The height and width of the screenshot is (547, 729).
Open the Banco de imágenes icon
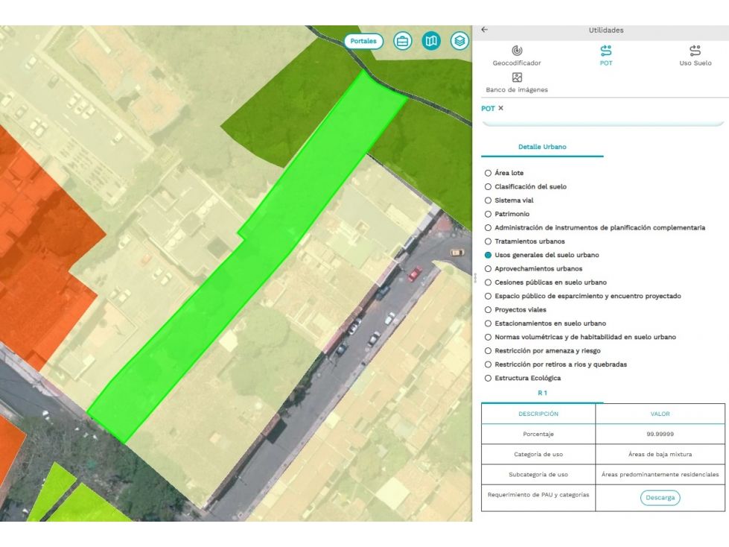point(517,78)
